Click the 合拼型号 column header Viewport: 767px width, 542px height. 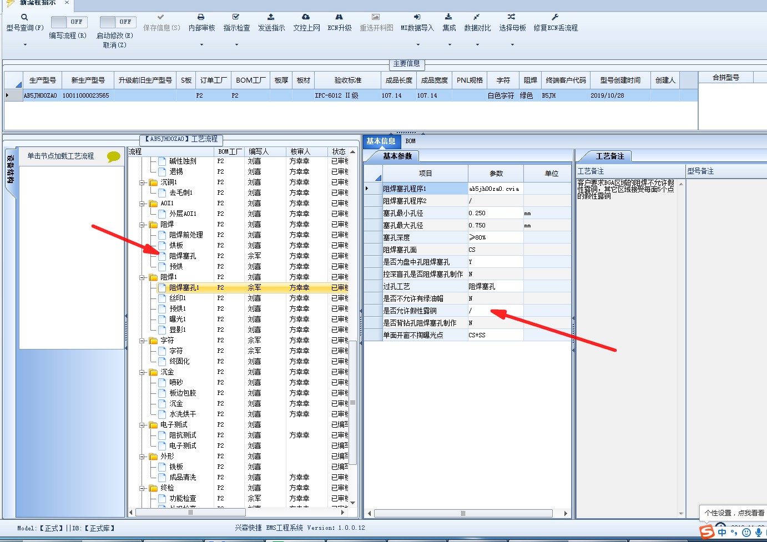(x=726, y=78)
